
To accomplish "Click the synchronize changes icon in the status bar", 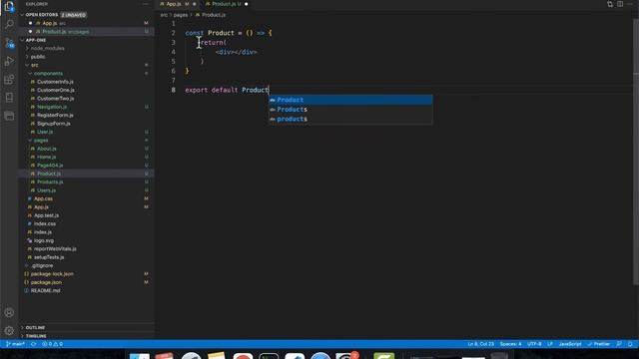I will (34, 344).
